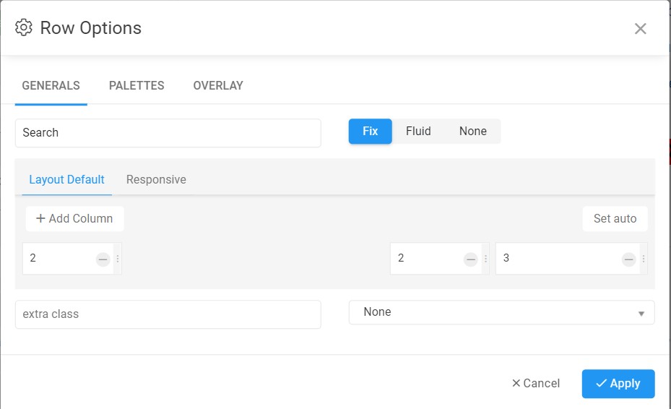The height and width of the screenshot is (409, 671).
Task: Click the drag handle beside column value 3
Action: click(x=644, y=259)
